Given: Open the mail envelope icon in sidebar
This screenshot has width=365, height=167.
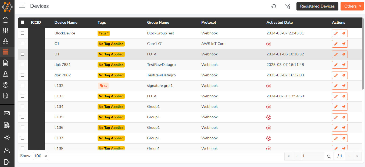Looking at the screenshot, I should [7, 113].
